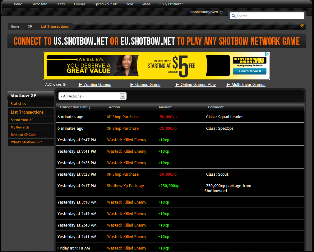Open the Multiplayer Games ad link
Screen dimensions: 314x252
click(246, 84)
